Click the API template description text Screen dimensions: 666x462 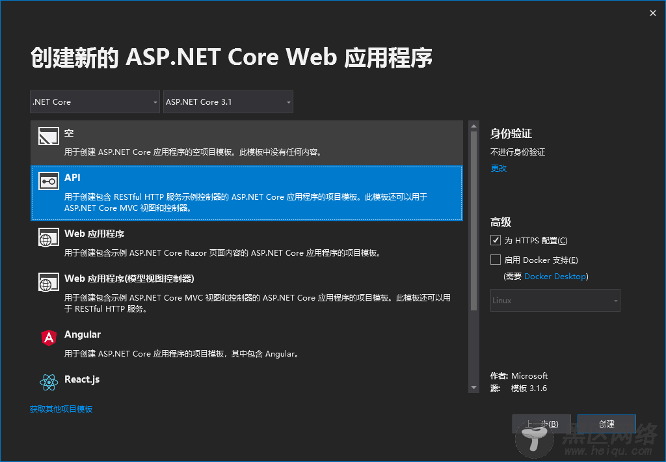tap(245, 202)
